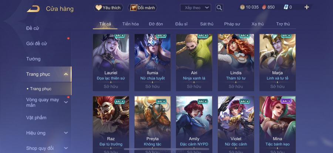The image size is (333, 153).
Task: Click the red ruby currency icon
Action: [263, 7]
